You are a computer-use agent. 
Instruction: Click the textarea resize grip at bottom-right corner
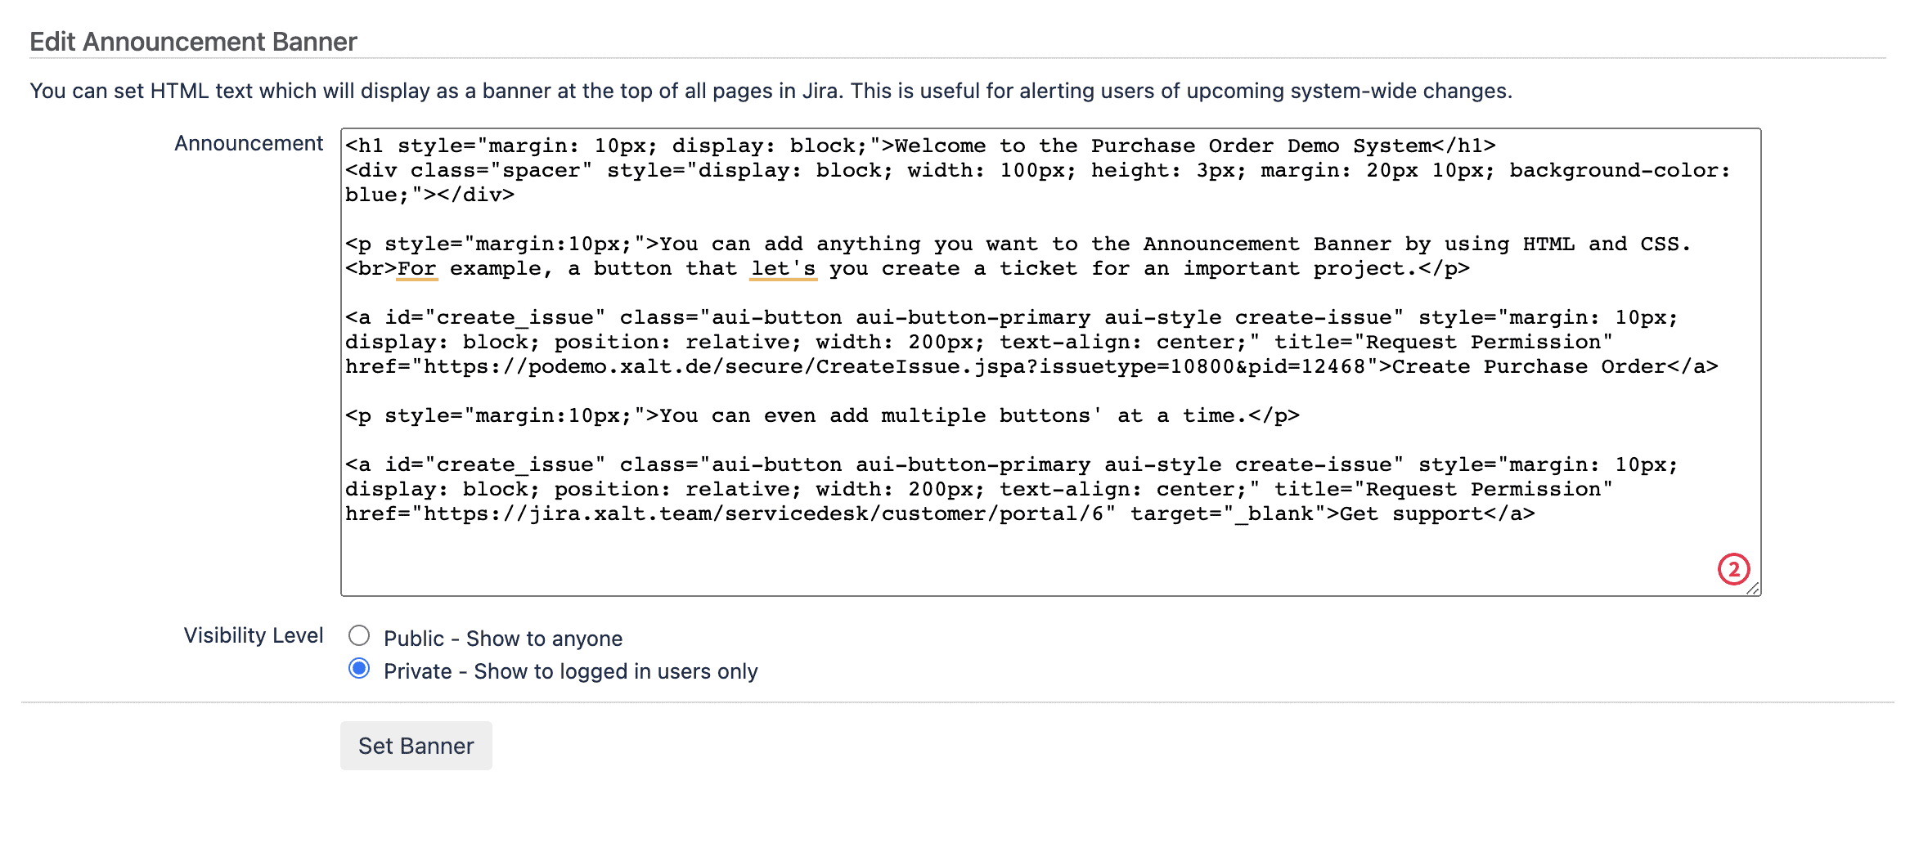point(1753,589)
